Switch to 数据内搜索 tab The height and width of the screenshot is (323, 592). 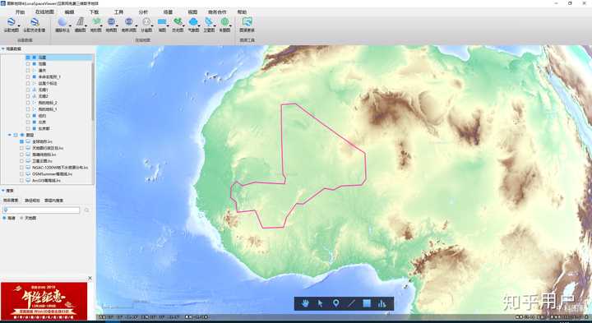[53, 201]
